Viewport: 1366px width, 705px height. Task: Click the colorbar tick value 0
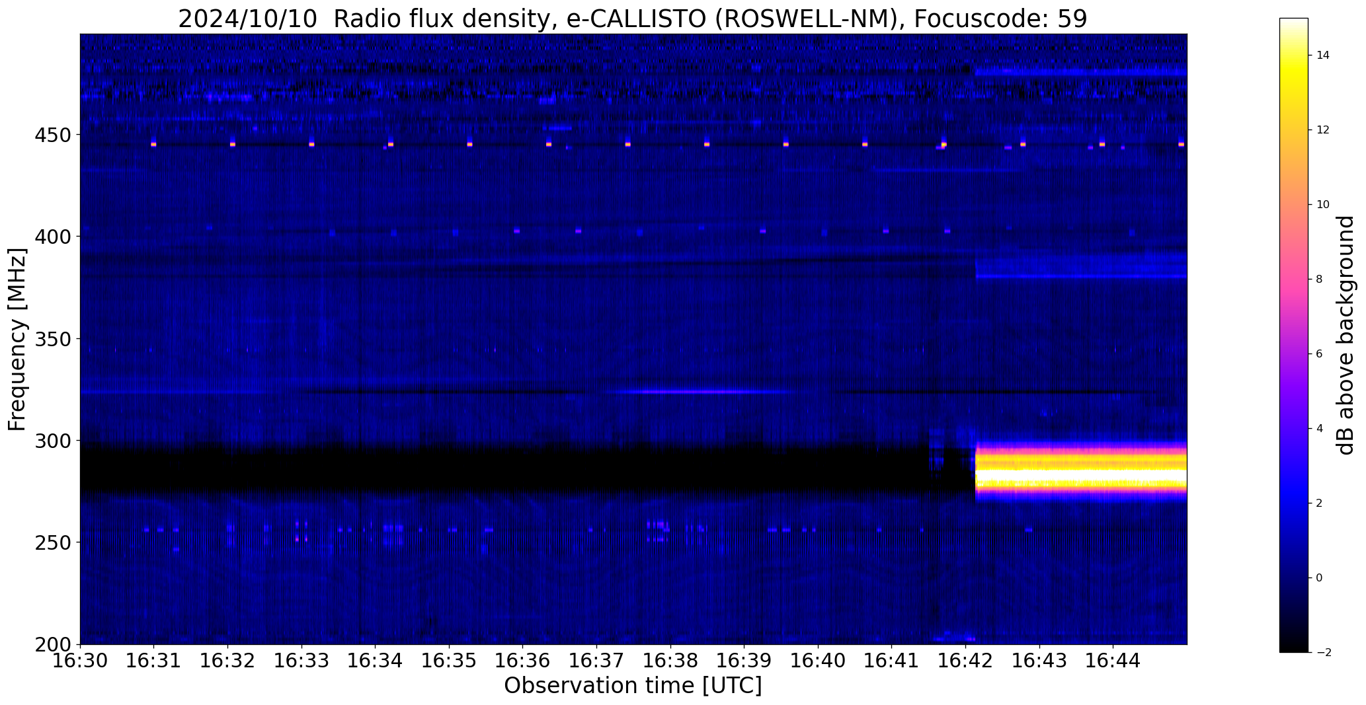coord(1320,577)
